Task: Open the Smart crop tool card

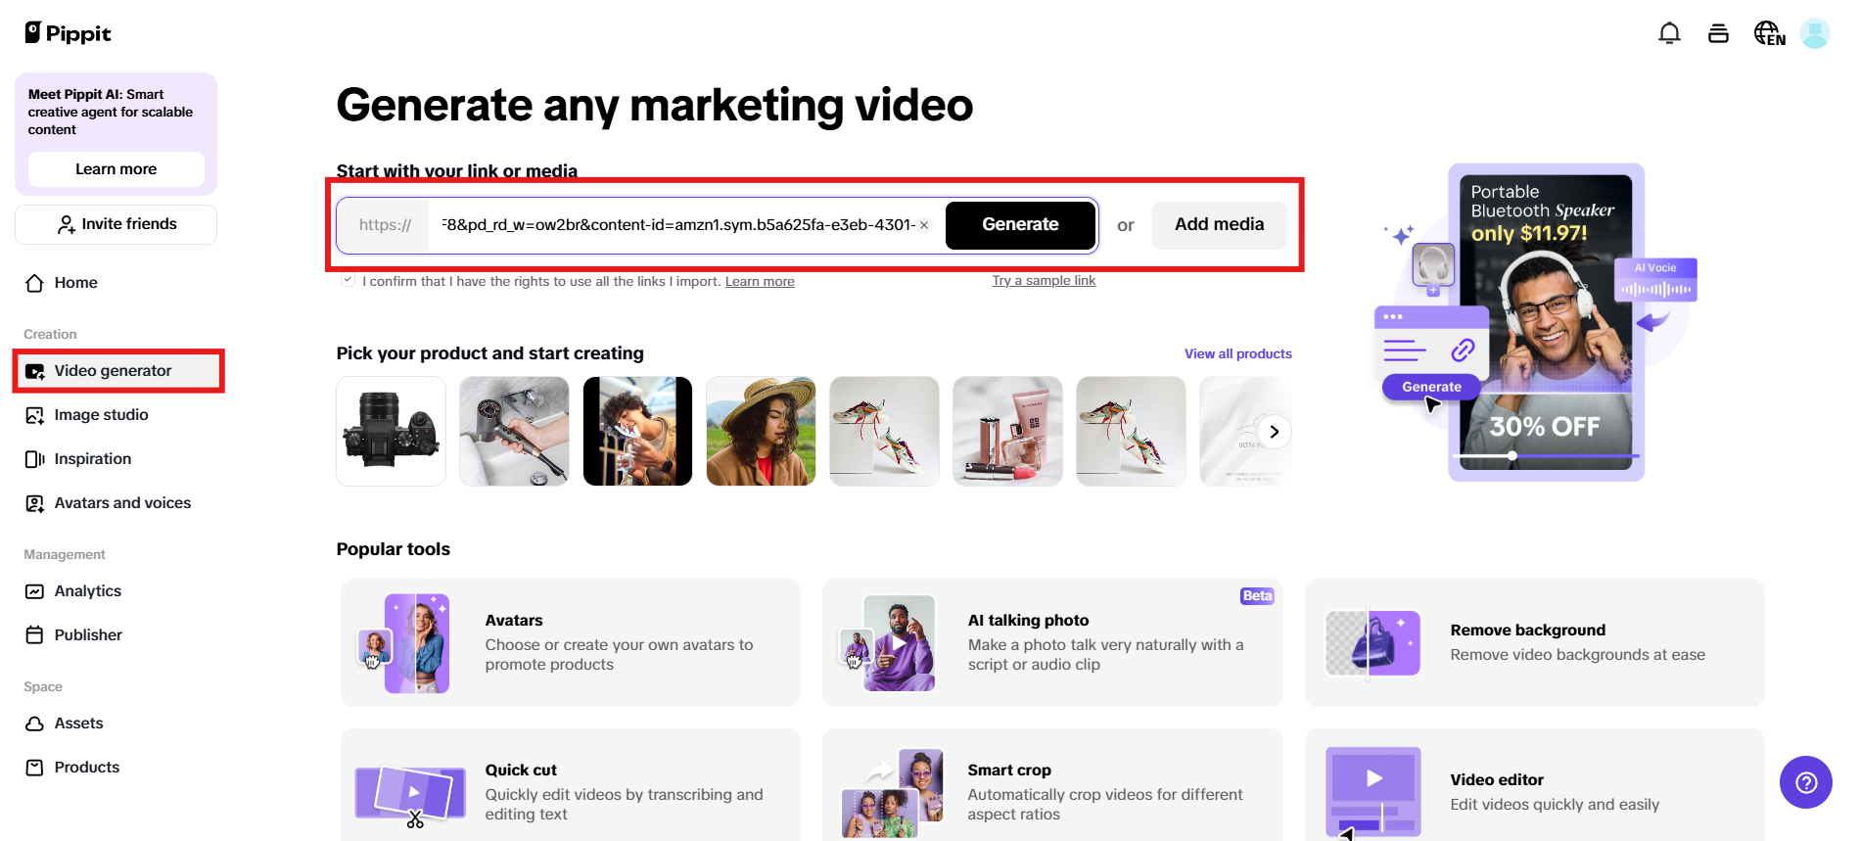Action: tap(1052, 786)
